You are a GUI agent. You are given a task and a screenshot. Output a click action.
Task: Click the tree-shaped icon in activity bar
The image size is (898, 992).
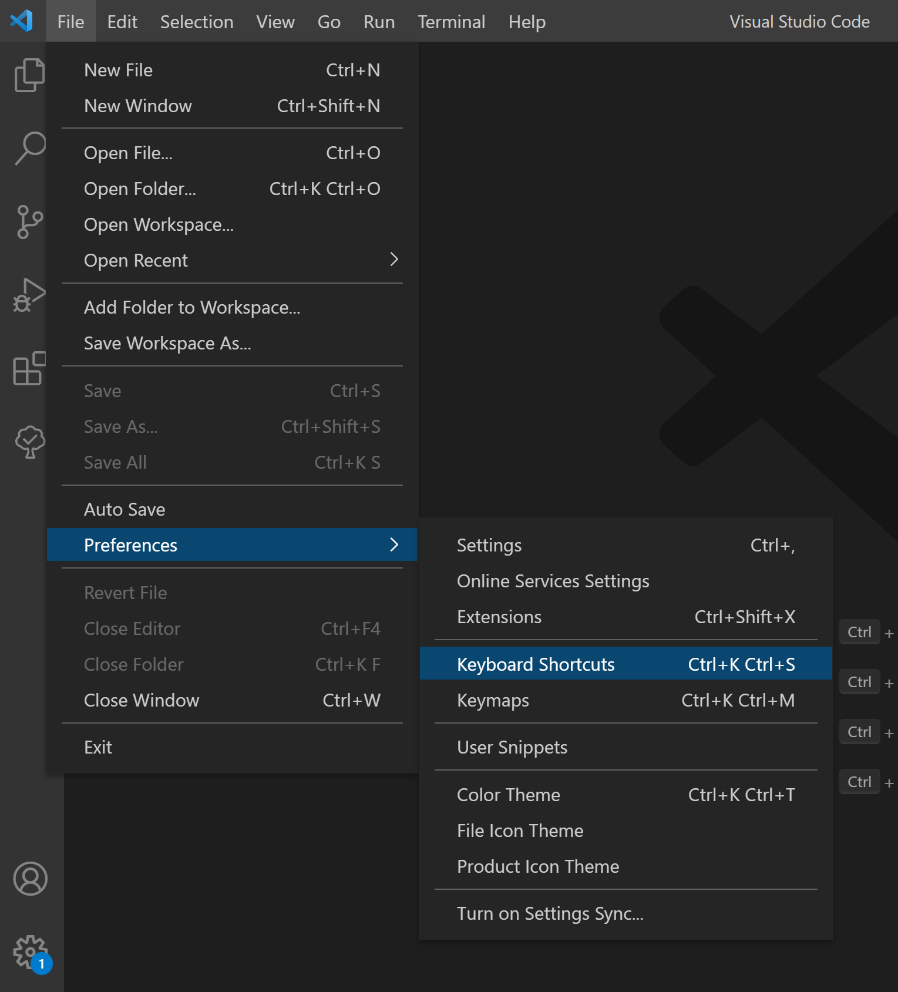[29, 442]
